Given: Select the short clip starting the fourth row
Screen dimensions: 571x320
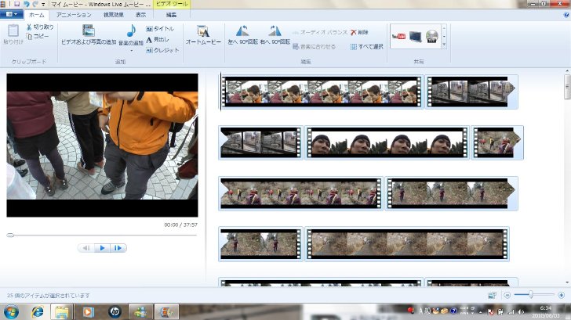Looking at the screenshot, I should (260, 244).
